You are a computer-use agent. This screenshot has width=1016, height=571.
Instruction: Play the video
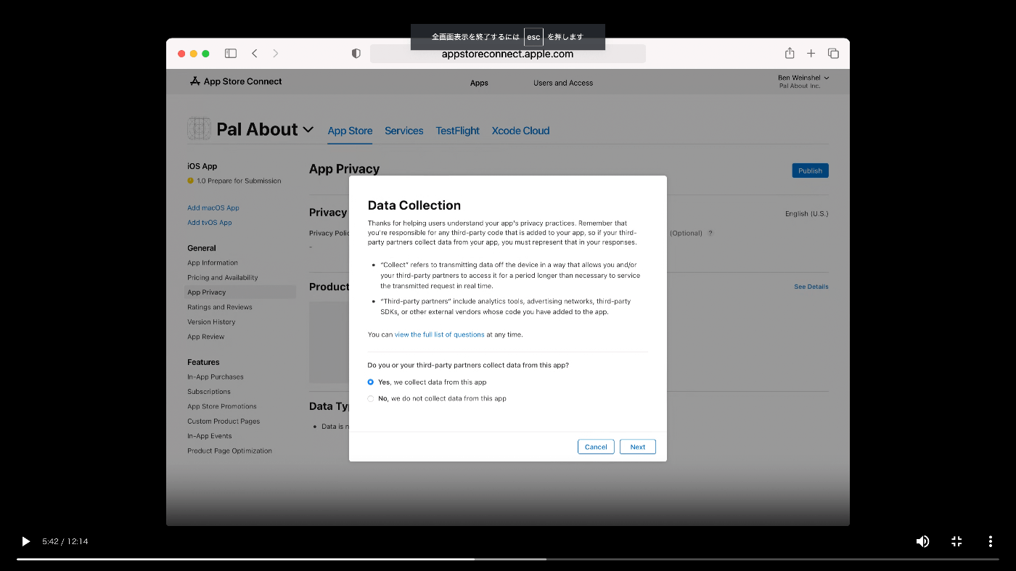(25, 541)
